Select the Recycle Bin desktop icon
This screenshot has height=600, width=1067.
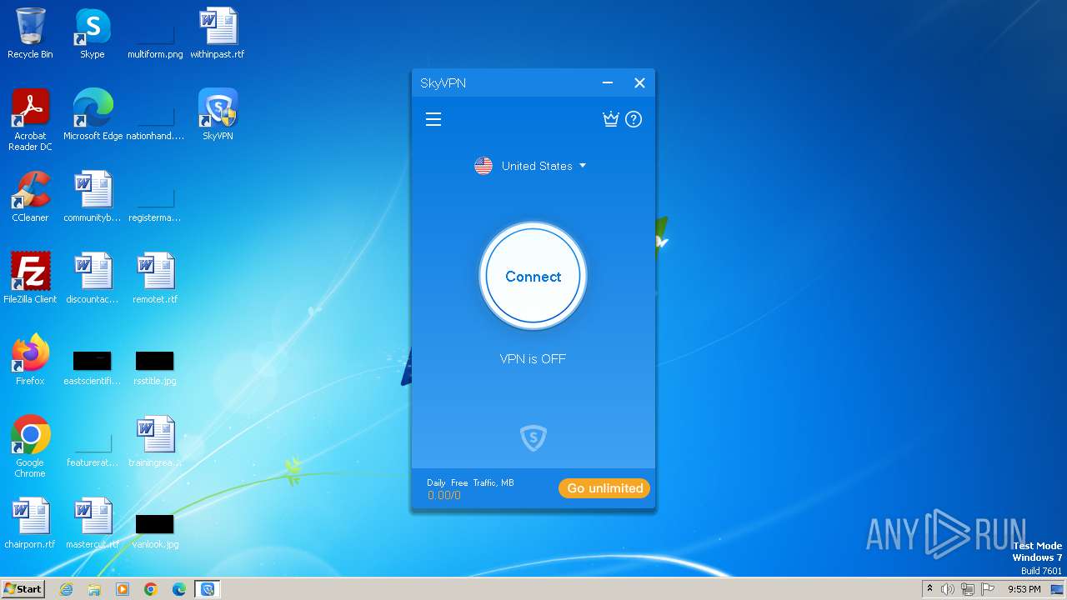point(30,33)
